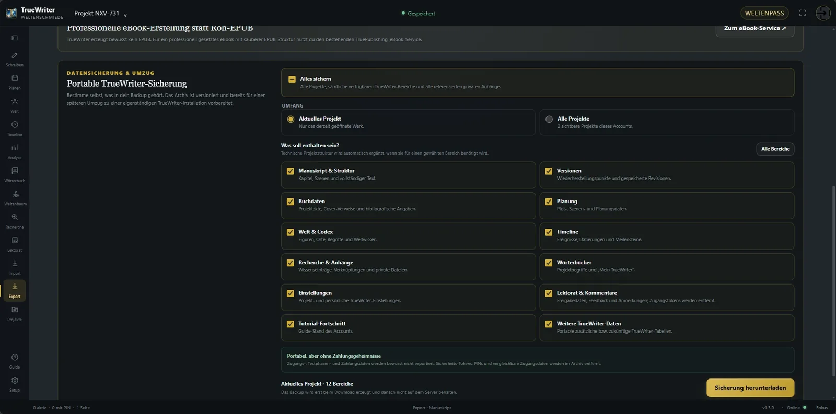Open the Analyse bar chart icon
The image size is (836, 414).
click(15, 148)
